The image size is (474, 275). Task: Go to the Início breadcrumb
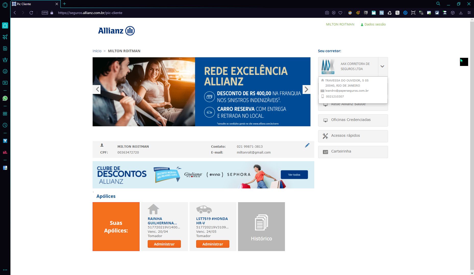coord(97,51)
